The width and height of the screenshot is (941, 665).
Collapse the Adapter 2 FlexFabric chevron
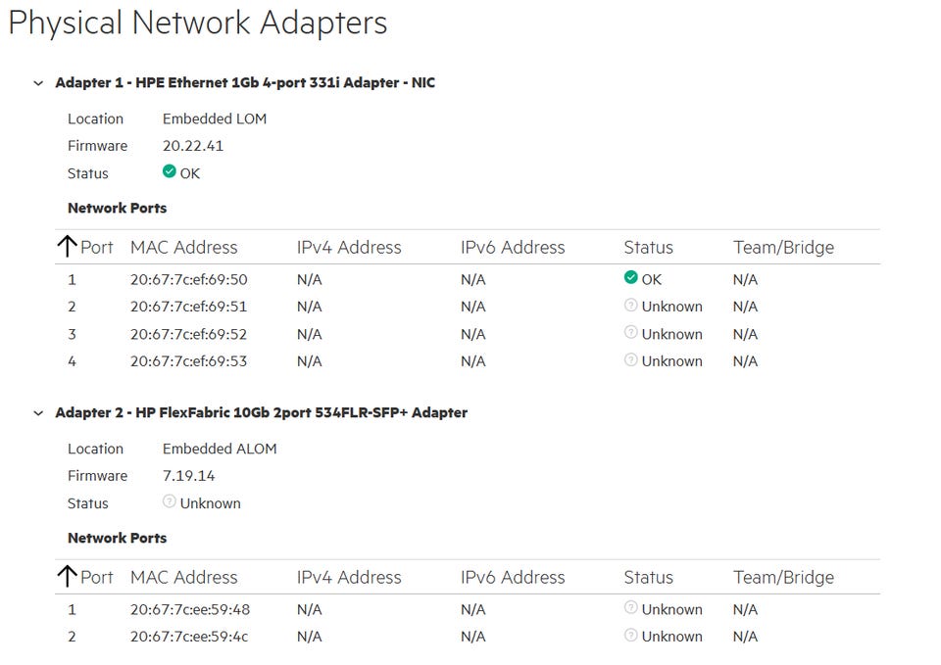[38, 413]
